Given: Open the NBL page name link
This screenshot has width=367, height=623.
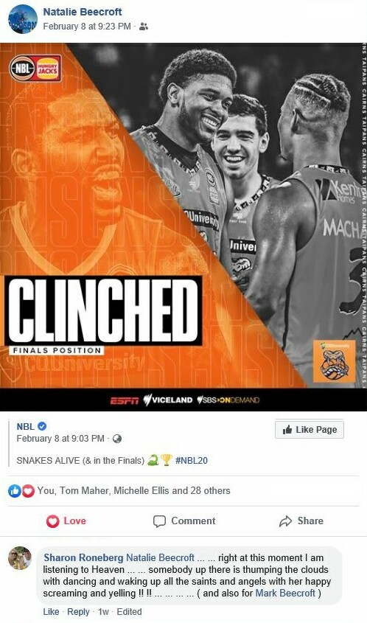Looking at the screenshot, I should pyautogui.click(x=25, y=426).
